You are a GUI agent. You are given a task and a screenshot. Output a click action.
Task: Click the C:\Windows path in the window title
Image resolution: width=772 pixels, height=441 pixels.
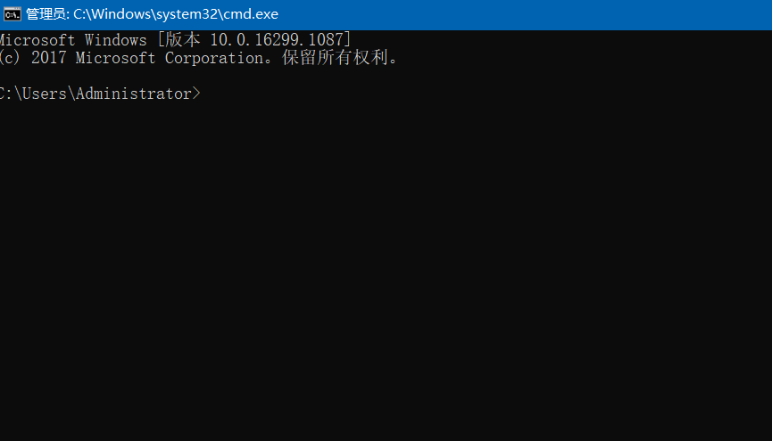pyautogui.click(x=115, y=14)
